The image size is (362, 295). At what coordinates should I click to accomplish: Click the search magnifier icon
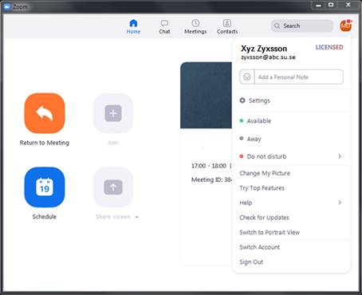coord(277,26)
